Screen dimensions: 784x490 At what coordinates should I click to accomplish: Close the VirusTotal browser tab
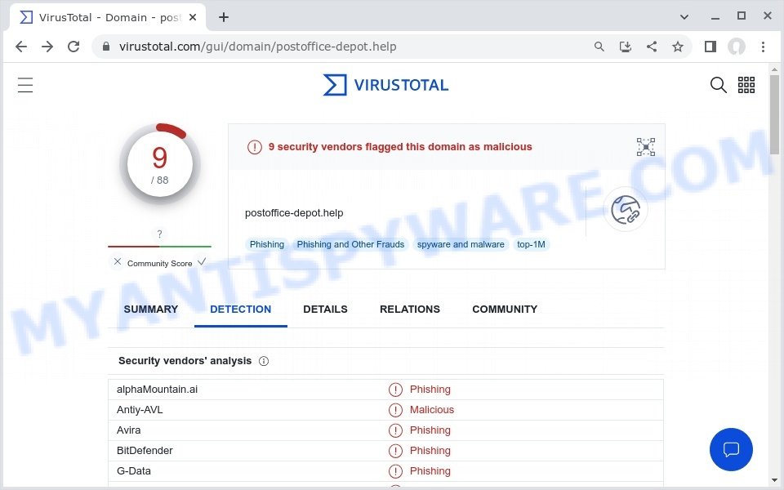pyautogui.click(x=193, y=17)
